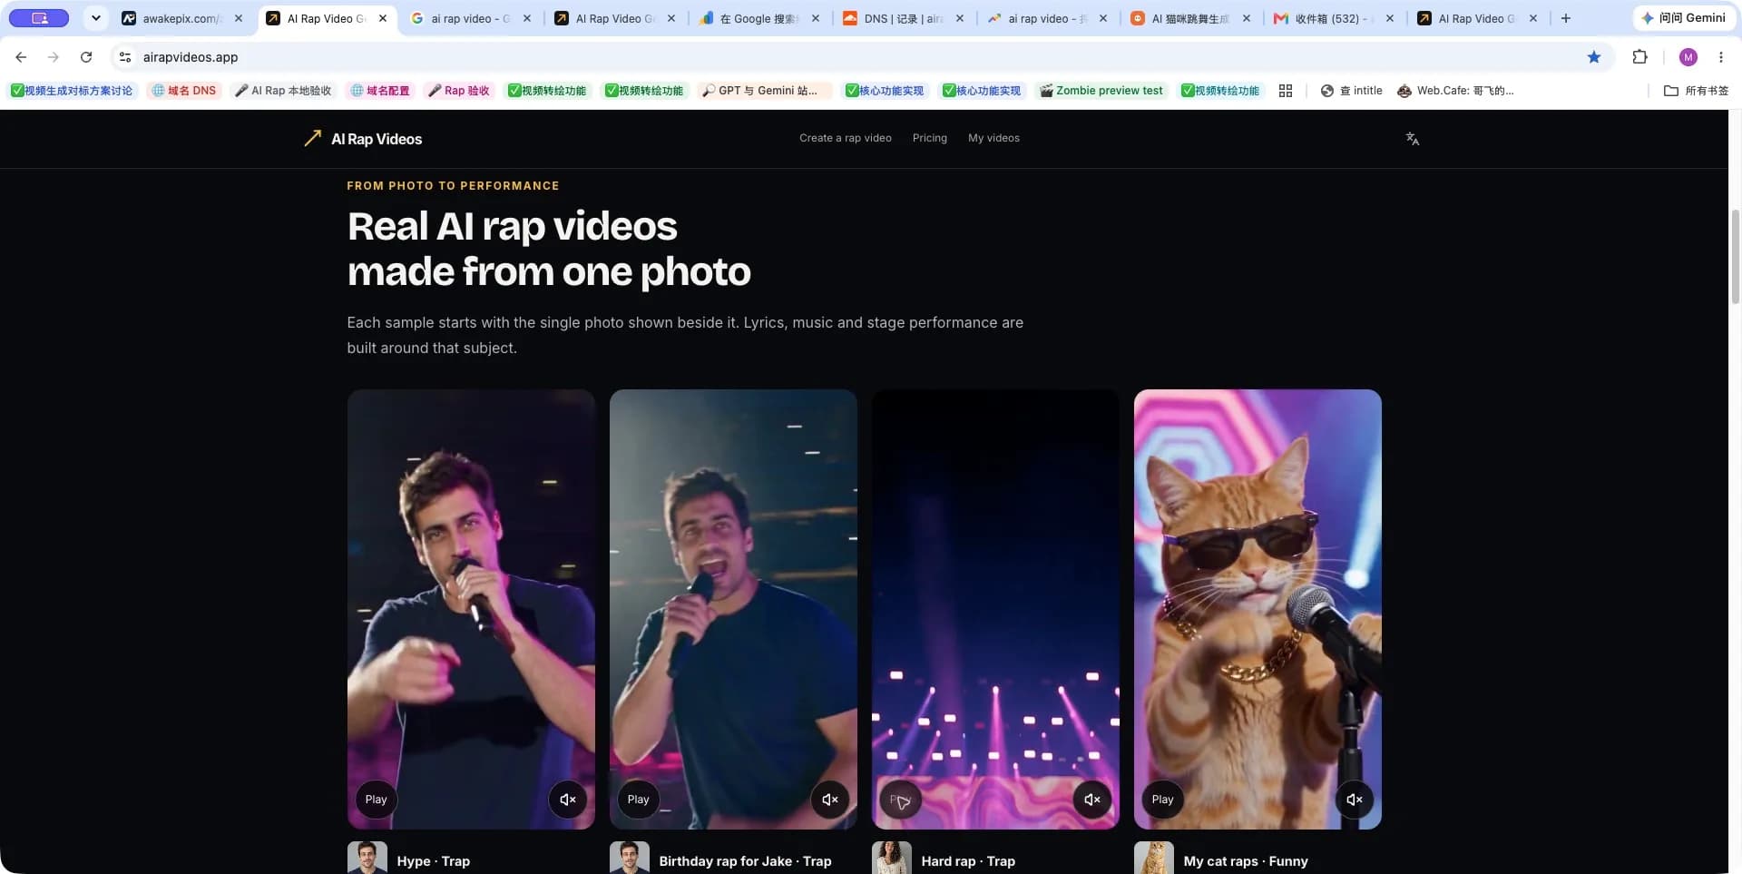Open the language translate icon in site header
This screenshot has height=874, width=1742.
click(1412, 139)
